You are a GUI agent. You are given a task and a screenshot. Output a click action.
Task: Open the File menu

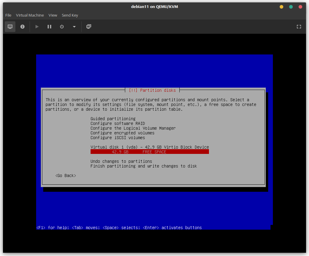[x=8, y=15]
